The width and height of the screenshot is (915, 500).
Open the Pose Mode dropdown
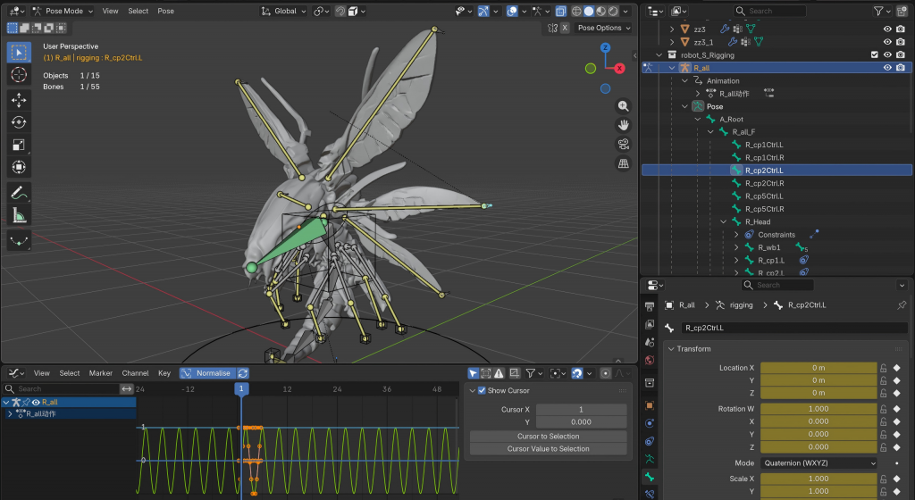click(x=63, y=11)
